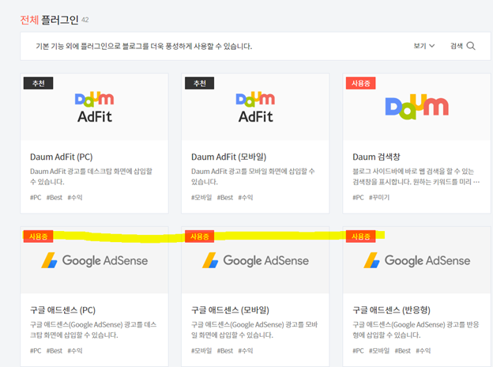Screen dimensions: 493x367
Task: Click the Daum AdFit (모바일) description text
Action: coord(253,176)
